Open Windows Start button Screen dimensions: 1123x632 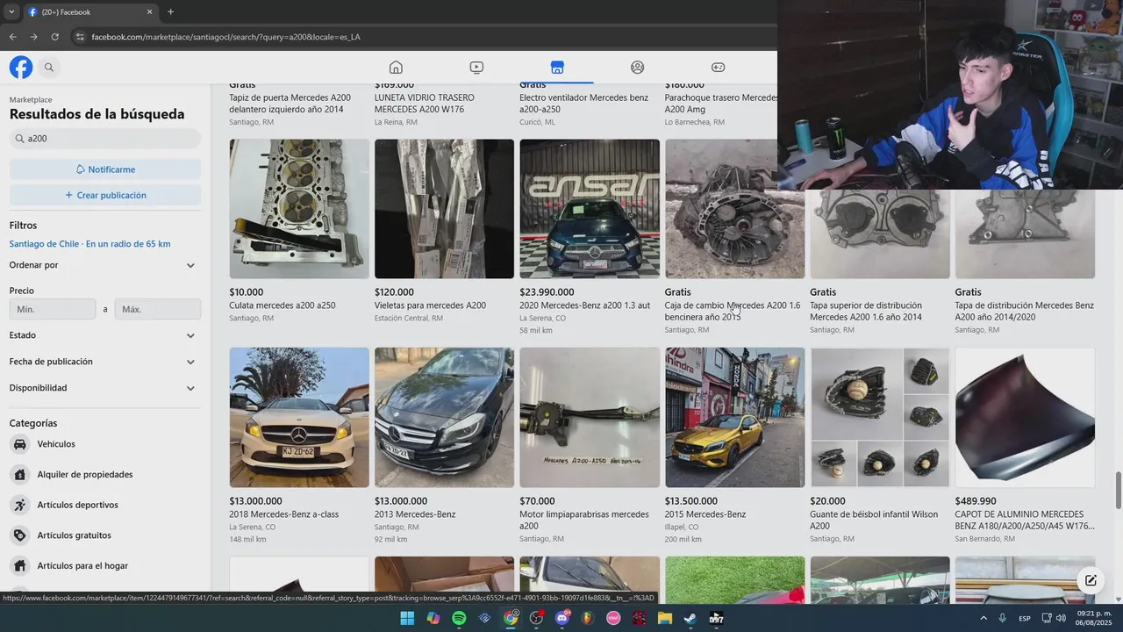[407, 619]
